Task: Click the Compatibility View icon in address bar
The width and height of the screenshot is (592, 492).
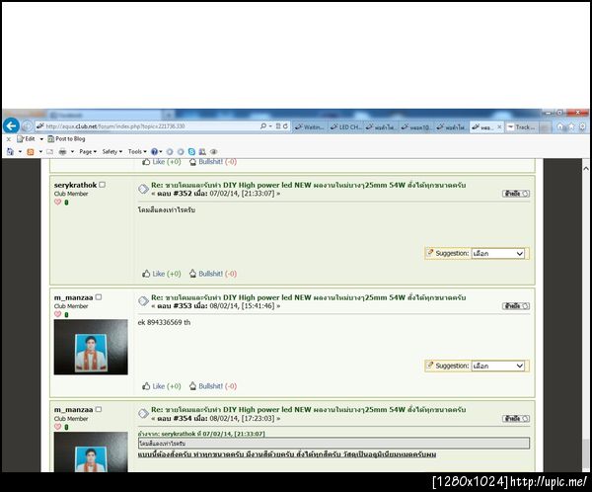Action: click(x=278, y=126)
